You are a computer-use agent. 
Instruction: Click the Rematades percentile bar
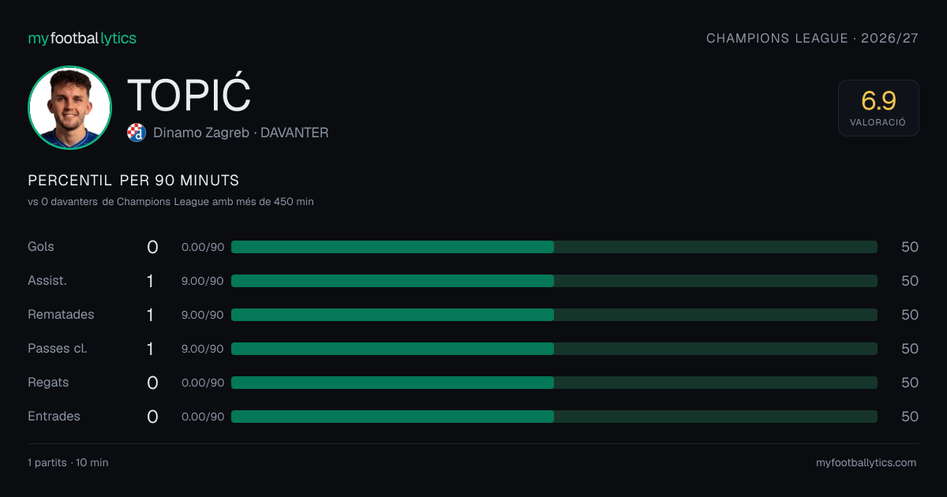pyautogui.click(x=554, y=315)
